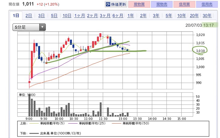220x138 pixels.
Task: Switch to the 2ヶ月 period tab
Action: click(x=92, y=16)
